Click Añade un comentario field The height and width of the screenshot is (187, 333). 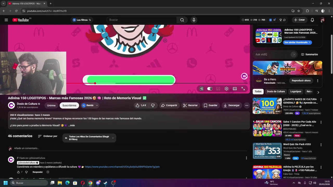(x=130, y=148)
